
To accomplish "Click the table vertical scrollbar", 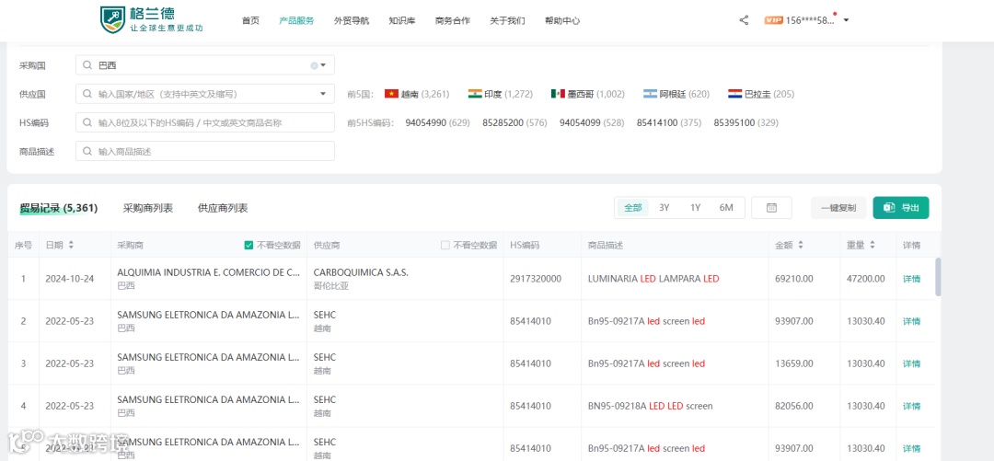I will coord(938,277).
